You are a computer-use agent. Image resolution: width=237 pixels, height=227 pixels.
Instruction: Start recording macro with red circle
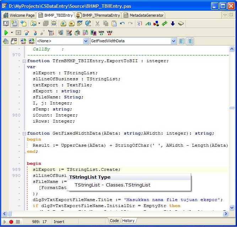pos(11,222)
